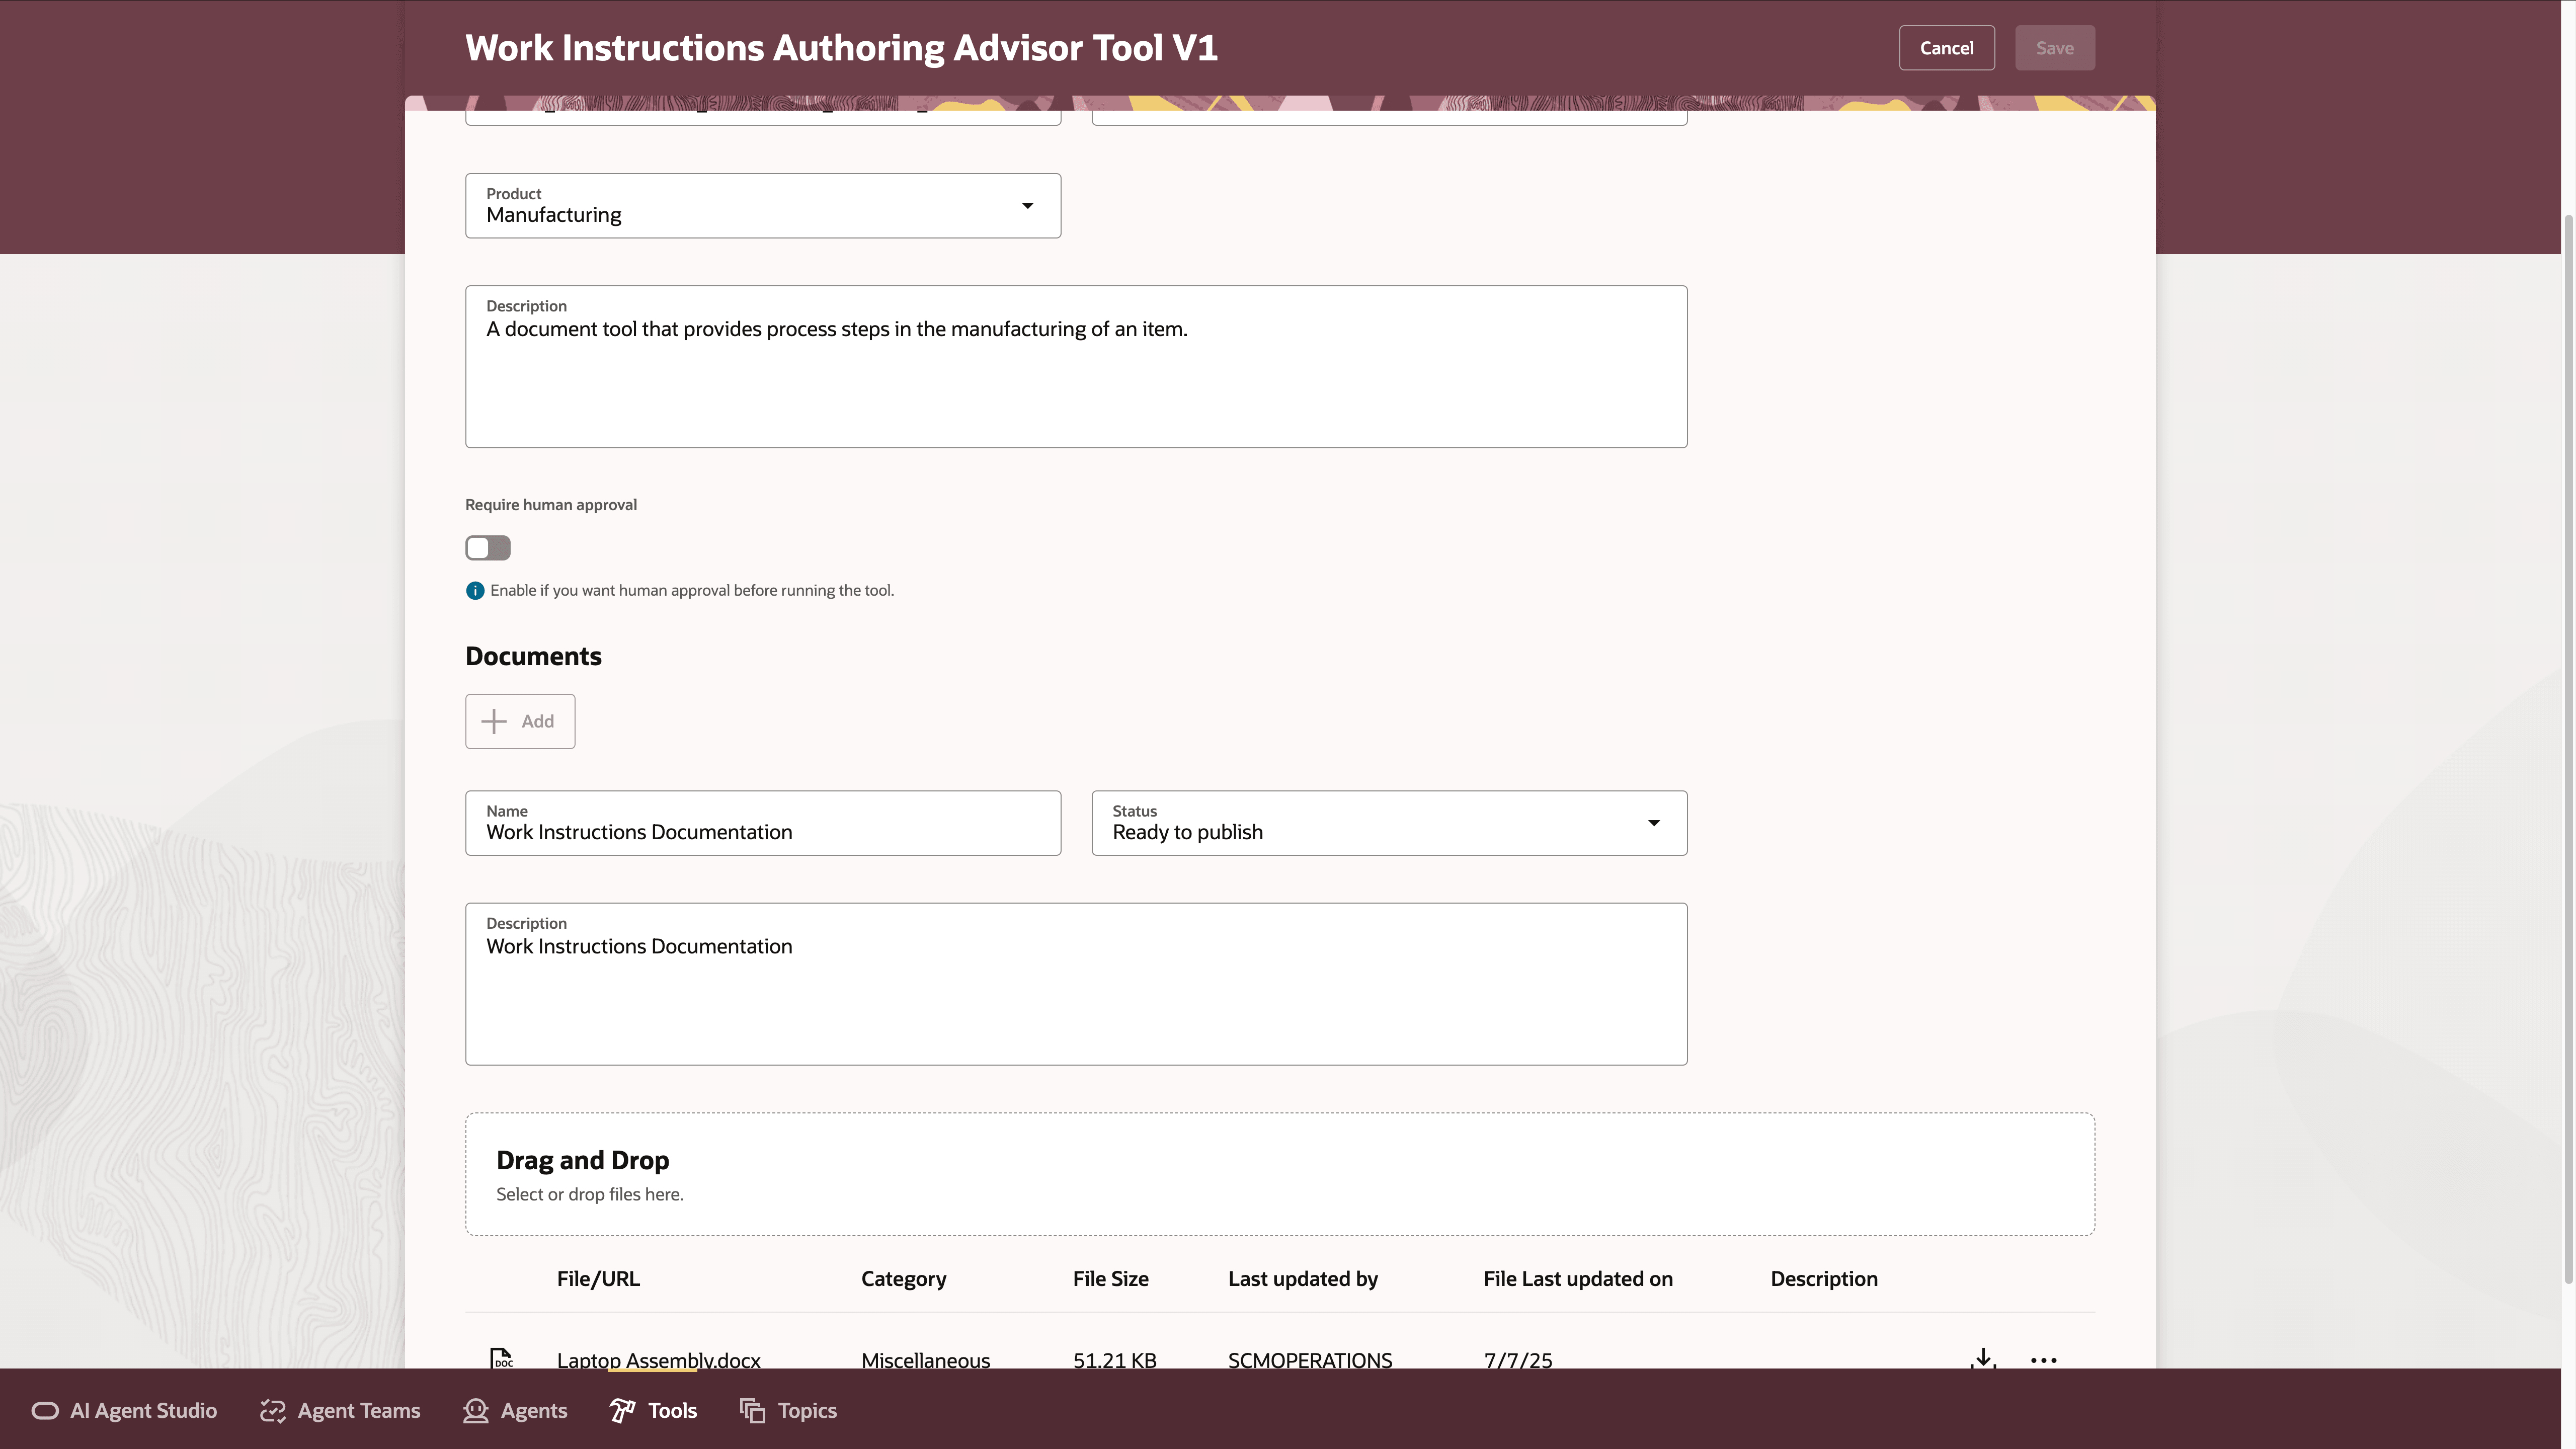The width and height of the screenshot is (2576, 1449).
Task: Select the Topics icon in bottom navigation
Action: click(x=753, y=1411)
